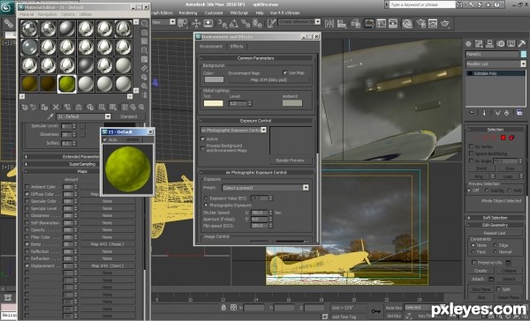The width and height of the screenshot is (530, 321).
Task: Collapse the Maps rollout
Action: [82, 171]
